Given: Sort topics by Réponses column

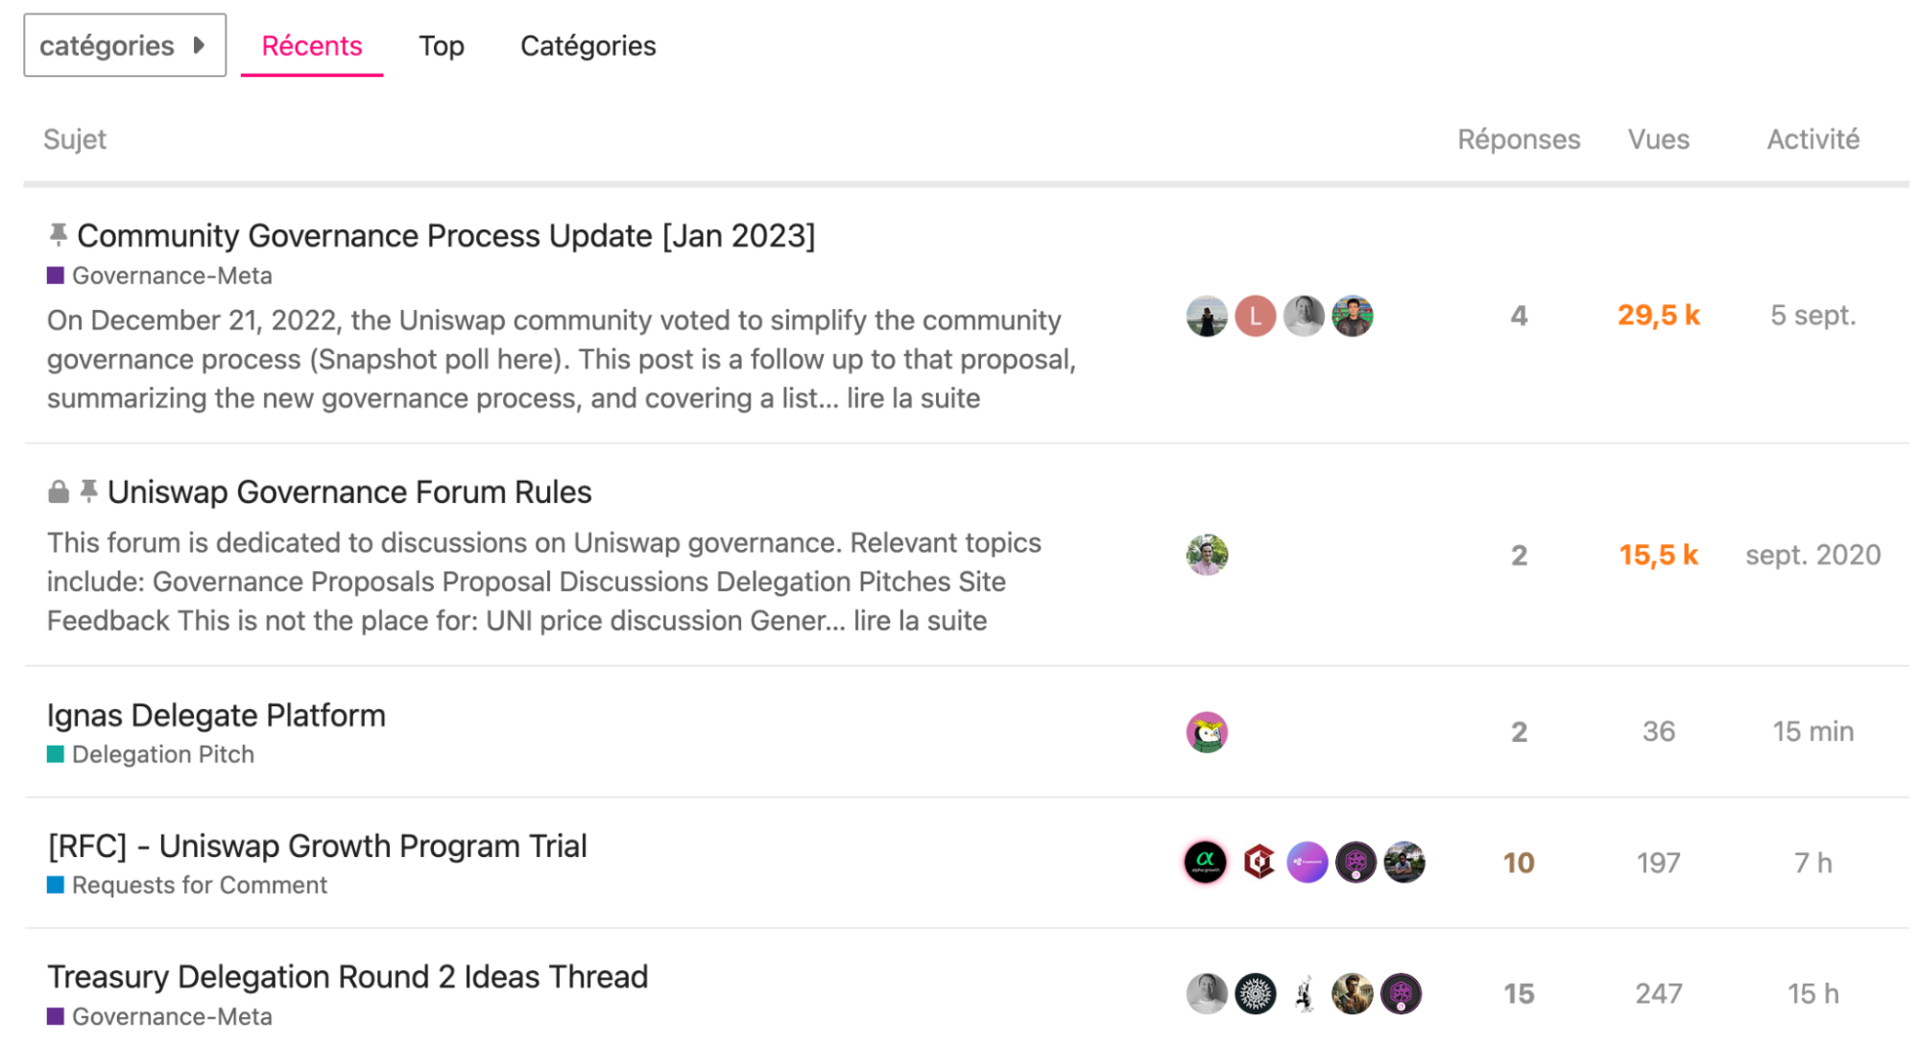Looking at the screenshot, I should click(1518, 139).
